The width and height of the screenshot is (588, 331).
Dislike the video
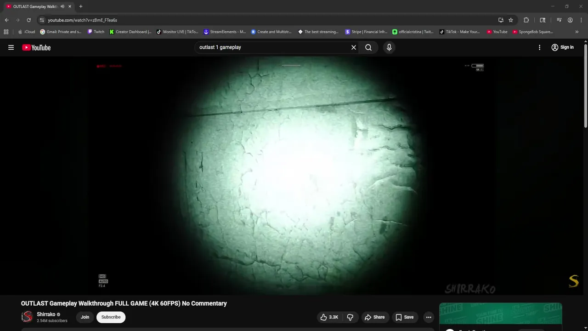pyautogui.click(x=350, y=317)
